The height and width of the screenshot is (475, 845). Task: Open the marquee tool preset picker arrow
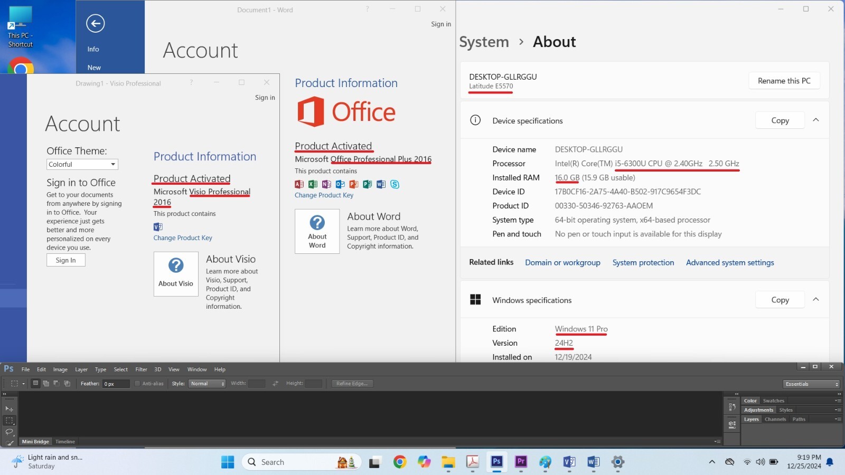pyautogui.click(x=24, y=384)
